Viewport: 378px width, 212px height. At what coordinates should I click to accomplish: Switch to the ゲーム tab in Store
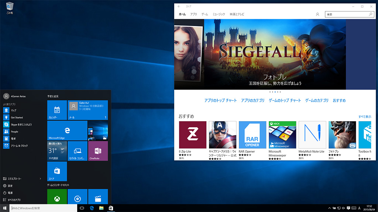(205, 14)
